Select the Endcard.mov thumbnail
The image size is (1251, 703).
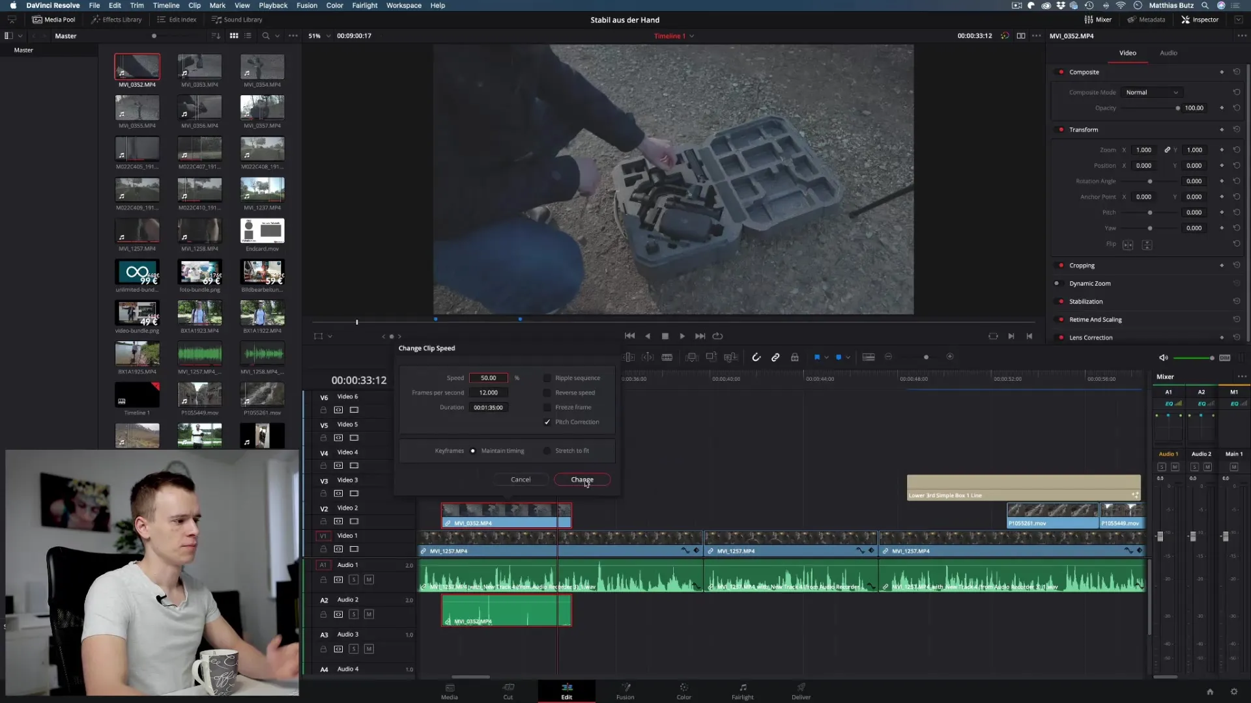(x=262, y=231)
